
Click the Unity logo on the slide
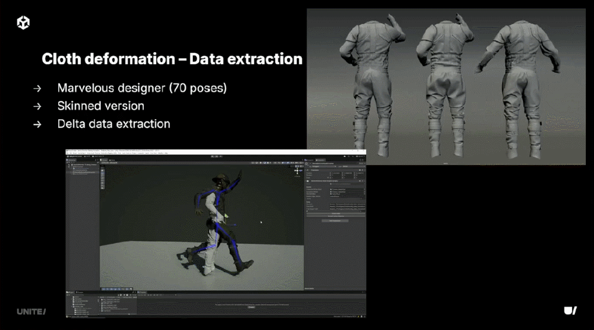point(23,23)
